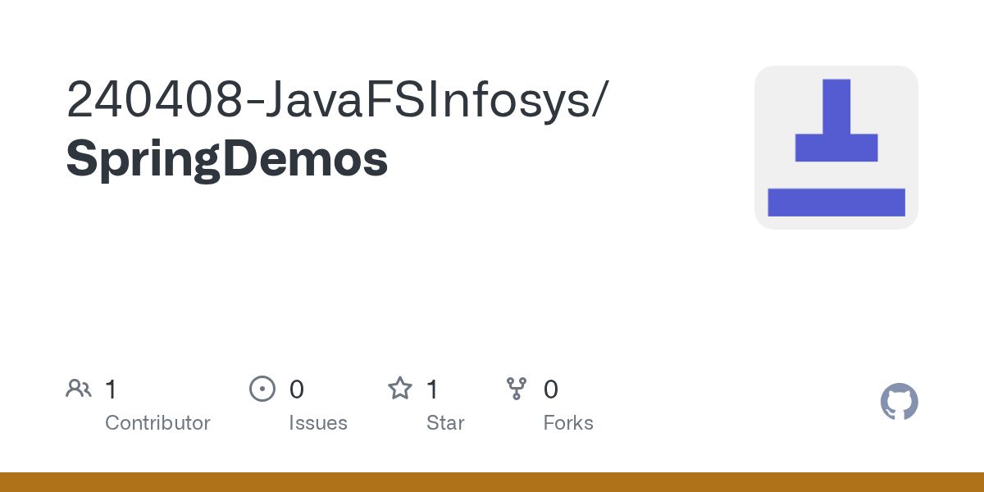Select the star count number 1
Screen dimensions: 984x492
pos(432,389)
